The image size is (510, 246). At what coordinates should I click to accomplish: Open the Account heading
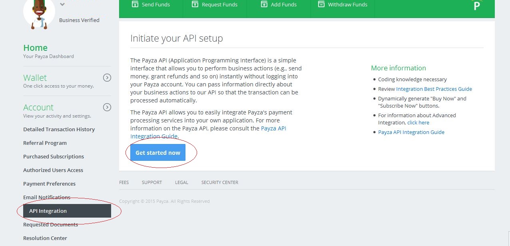38,107
